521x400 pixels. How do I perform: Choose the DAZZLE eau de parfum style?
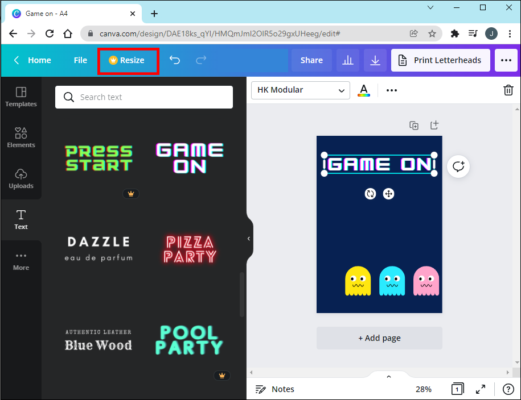pos(99,249)
